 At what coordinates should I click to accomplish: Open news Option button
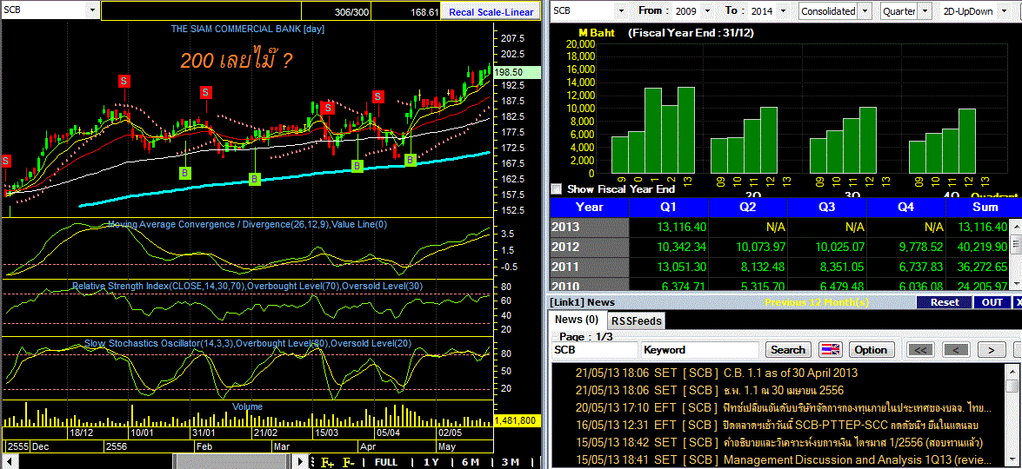(x=870, y=349)
